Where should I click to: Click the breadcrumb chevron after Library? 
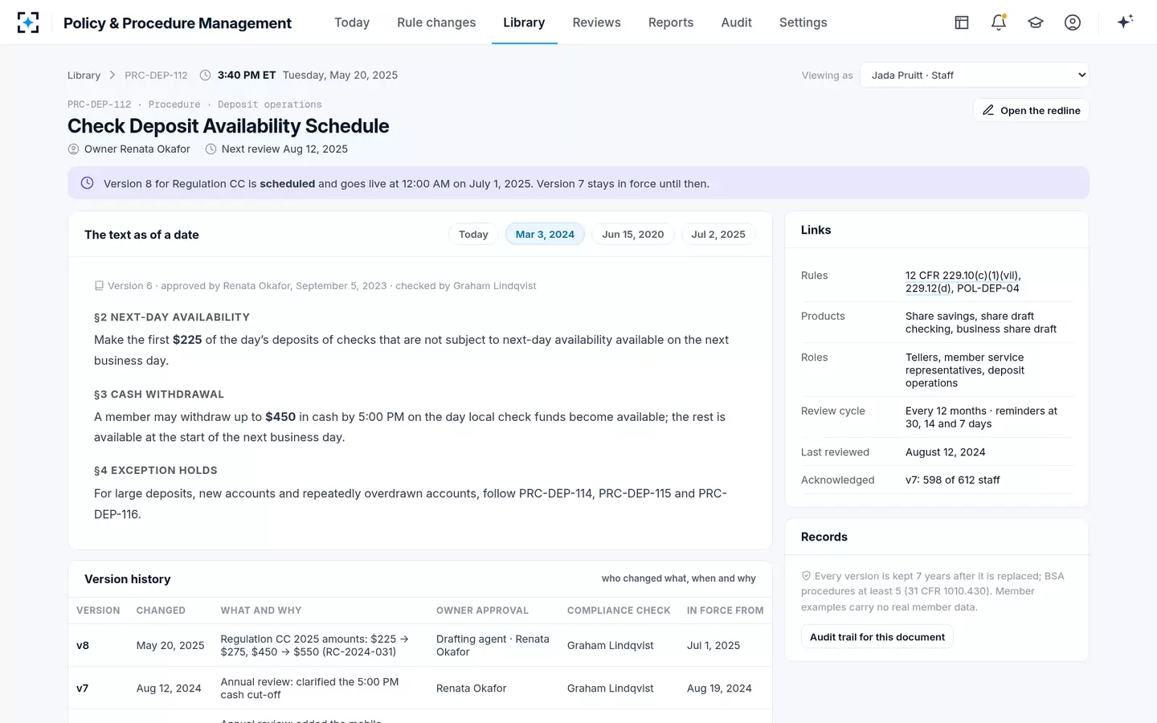click(112, 76)
